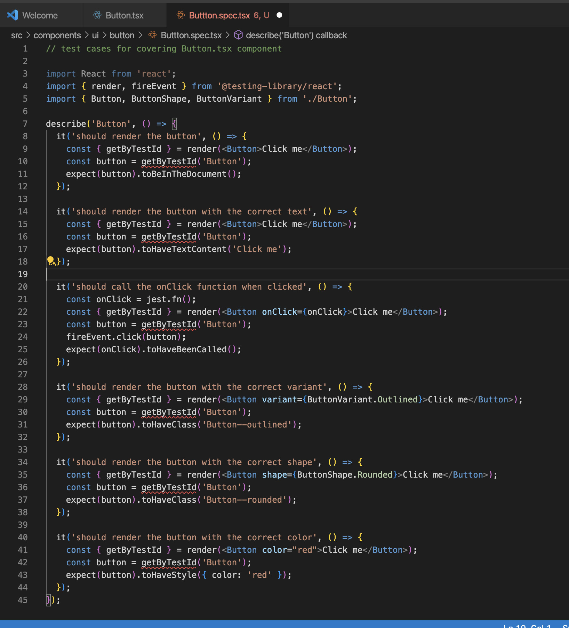The image size is (569, 628).
Task: Click the blue React icon on Button.tsx tab
Action: click(97, 15)
